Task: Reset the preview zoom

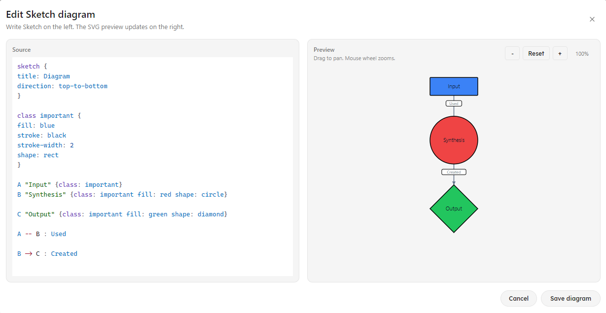Action: point(536,53)
